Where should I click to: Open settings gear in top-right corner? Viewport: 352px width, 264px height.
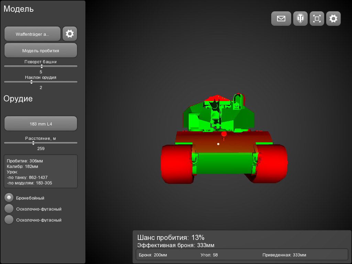tap(333, 19)
